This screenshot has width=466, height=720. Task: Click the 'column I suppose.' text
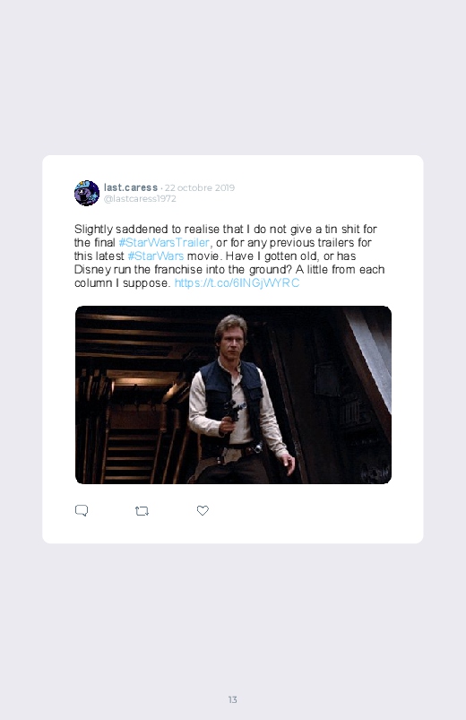click(x=123, y=282)
